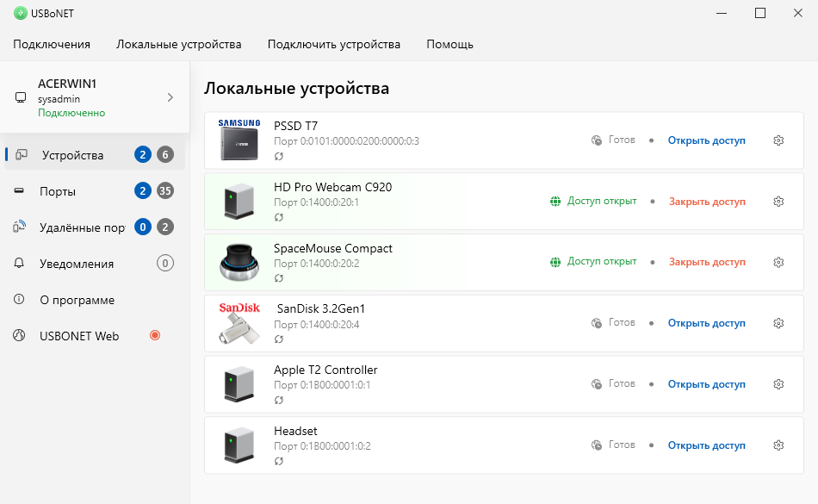This screenshot has height=504, width=818.
Task: Click the Apple T2 Controller title
Action: tap(325, 370)
